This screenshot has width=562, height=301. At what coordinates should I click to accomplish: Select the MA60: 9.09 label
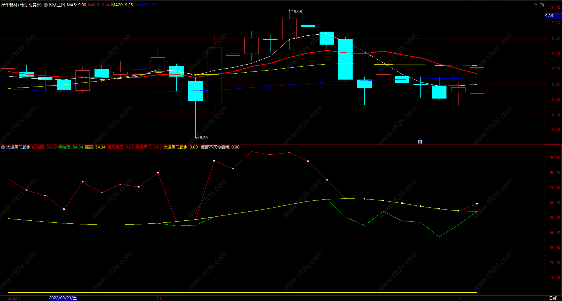(x=145, y=5)
